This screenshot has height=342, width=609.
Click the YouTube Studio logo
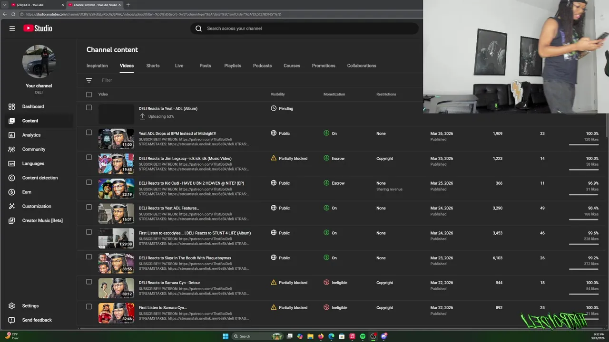tap(38, 28)
